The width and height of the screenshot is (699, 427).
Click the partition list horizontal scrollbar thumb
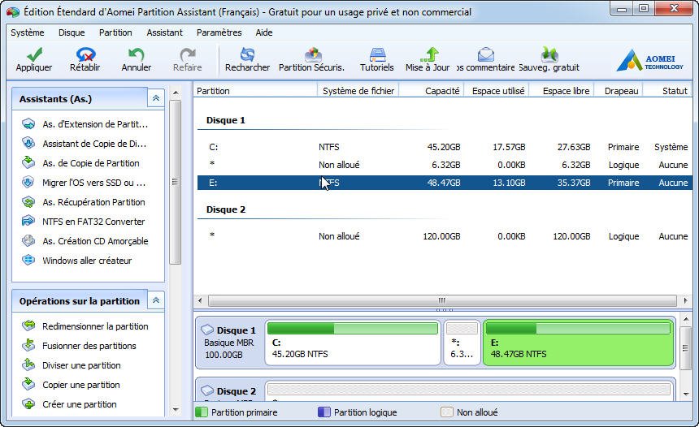(x=442, y=300)
